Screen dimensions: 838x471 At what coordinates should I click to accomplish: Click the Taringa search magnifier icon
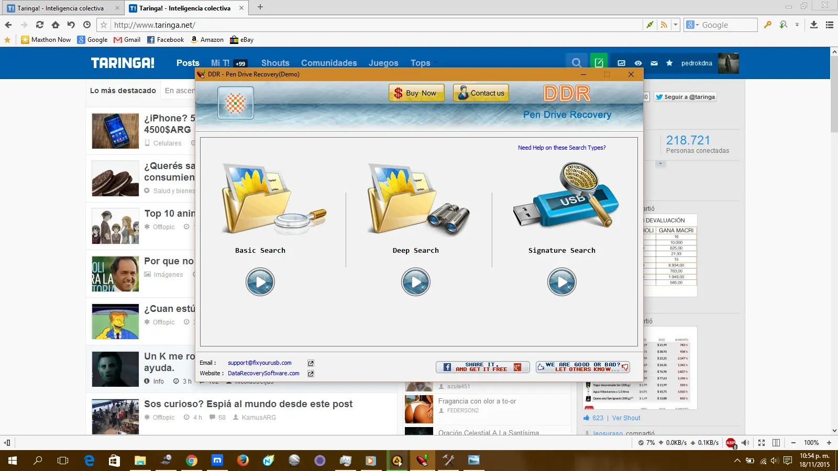(576, 63)
